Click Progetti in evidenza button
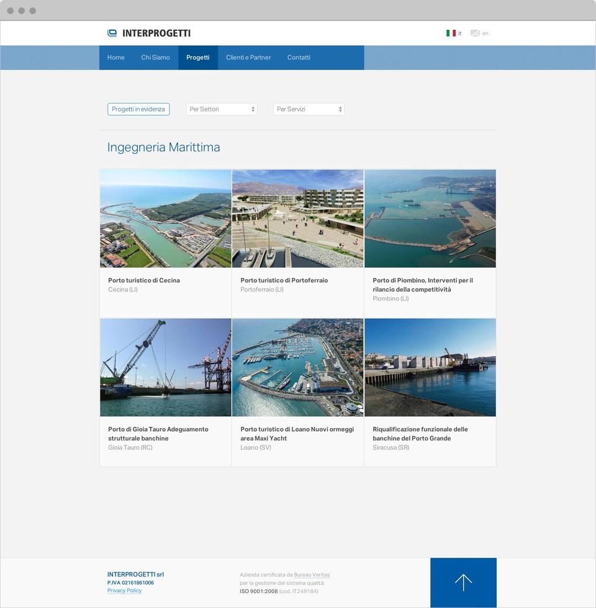Screen dimensions: 596x608 (x=138, y=109)
